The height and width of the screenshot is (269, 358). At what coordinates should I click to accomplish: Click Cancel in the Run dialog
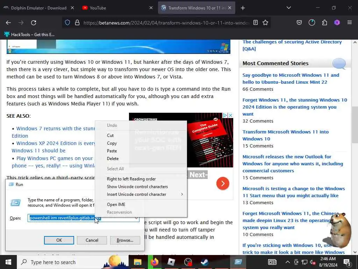pyautogui.click(x=92, y=240)
